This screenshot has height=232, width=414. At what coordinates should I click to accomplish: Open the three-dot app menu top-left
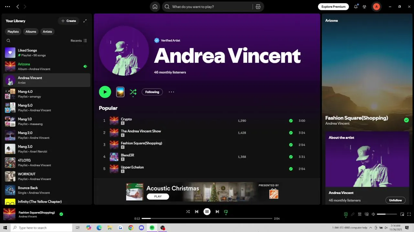coord(7,6)
